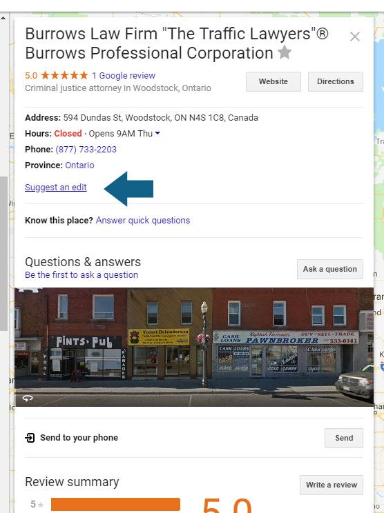Save place with the grey star icon

point(285,52)
